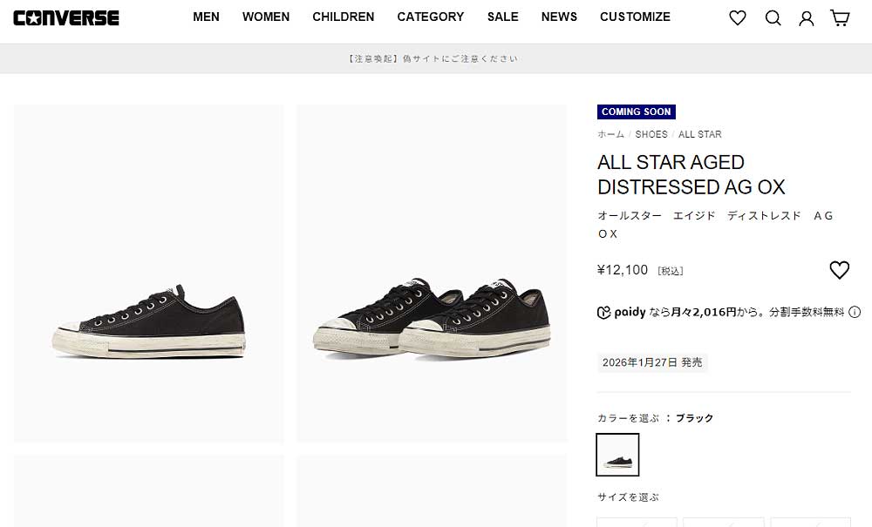The image size is (872, 527).
Task: Open the shopping cart icon
Action: [840, 17]
